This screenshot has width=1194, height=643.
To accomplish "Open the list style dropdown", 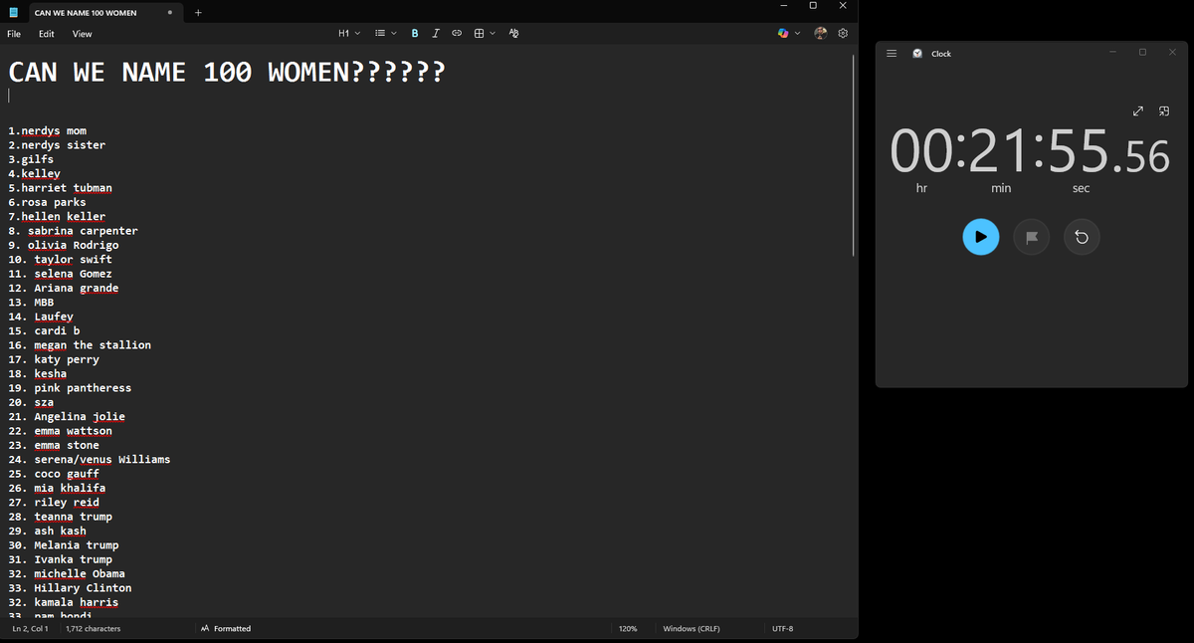I will 386,34.
